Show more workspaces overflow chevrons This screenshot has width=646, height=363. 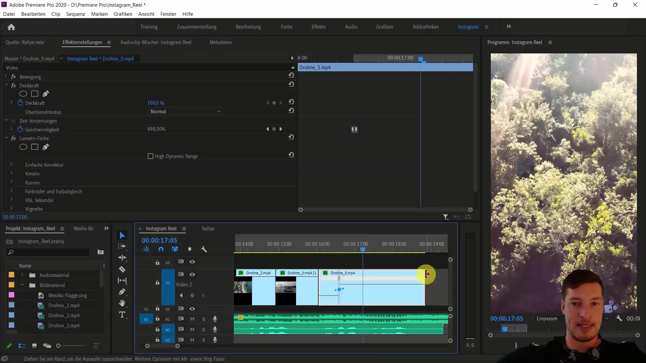tap(509, 27)
